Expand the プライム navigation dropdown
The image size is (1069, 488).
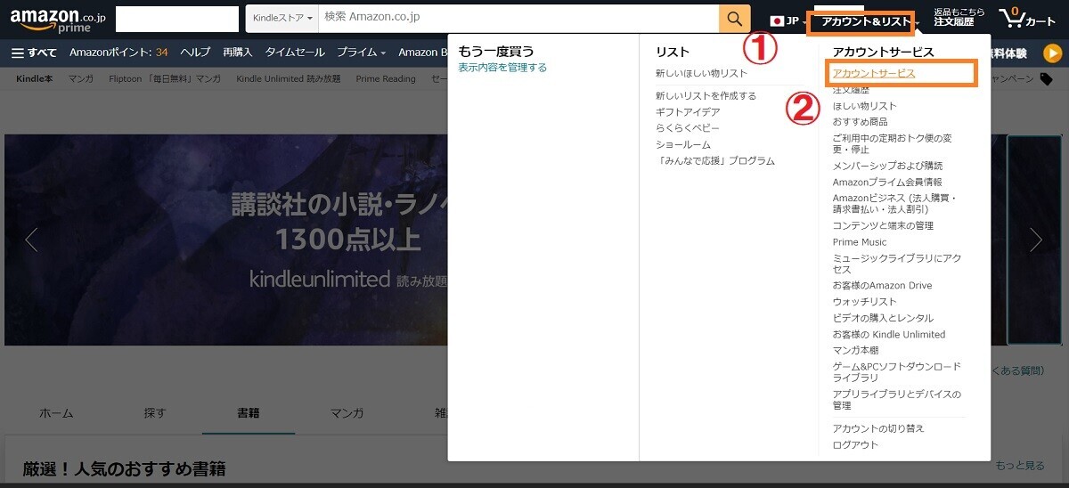pyautogui.click(x=361, y=53)
